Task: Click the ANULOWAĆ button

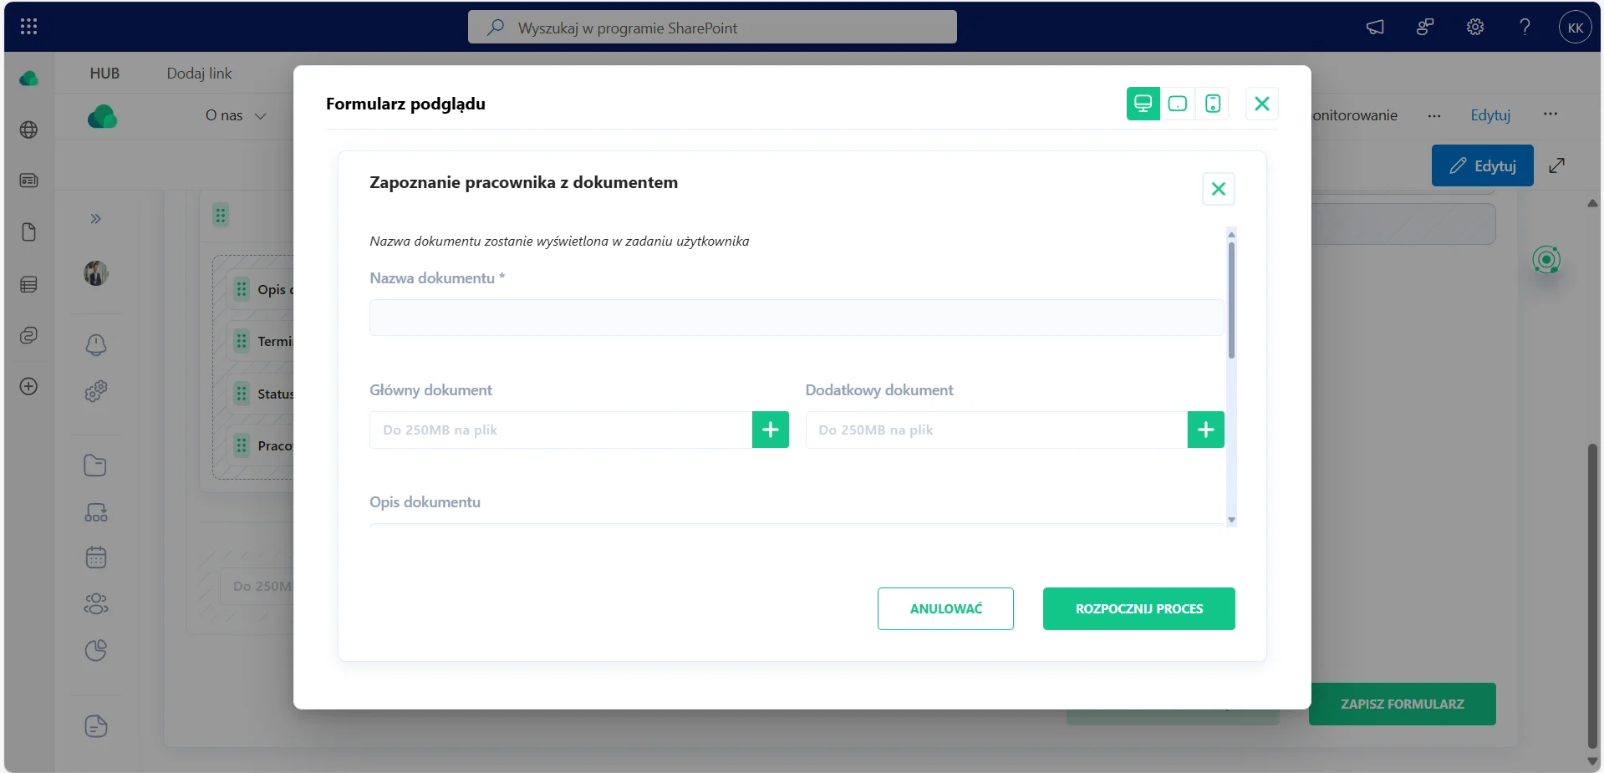Action: [x=945, y=608]
